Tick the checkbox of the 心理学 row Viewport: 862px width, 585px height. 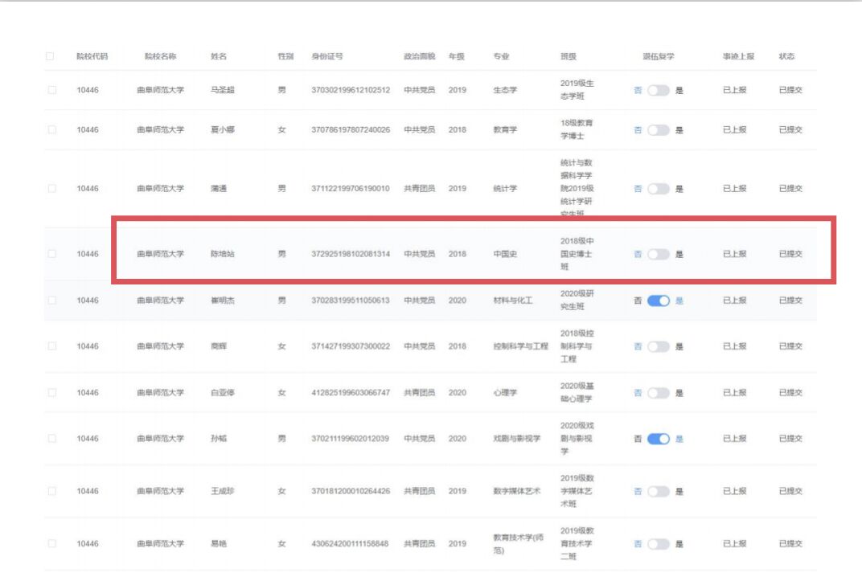tap(51, 393)
